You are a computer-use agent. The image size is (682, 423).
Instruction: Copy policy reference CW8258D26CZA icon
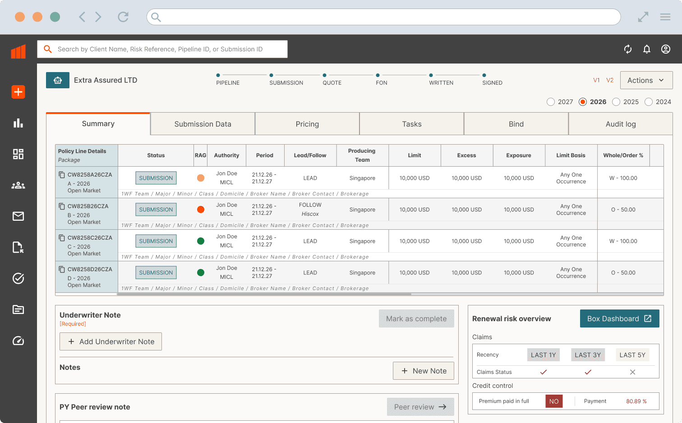[62, 269]
